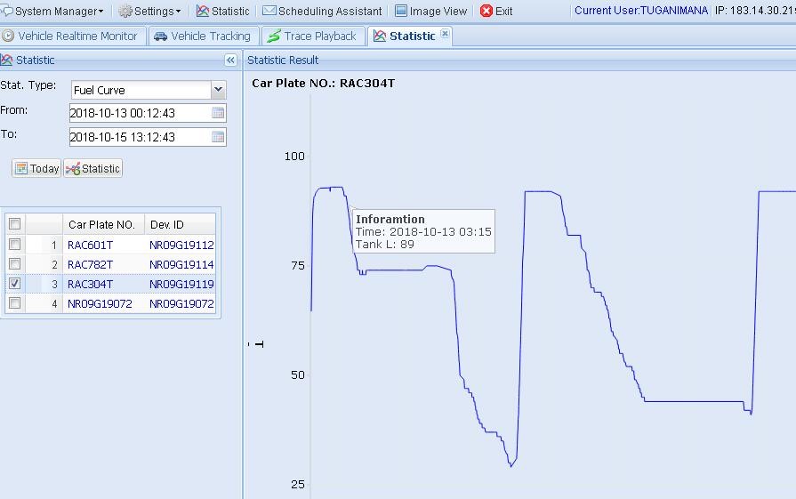Toggle the select-all header checkbox

[15, 224]
